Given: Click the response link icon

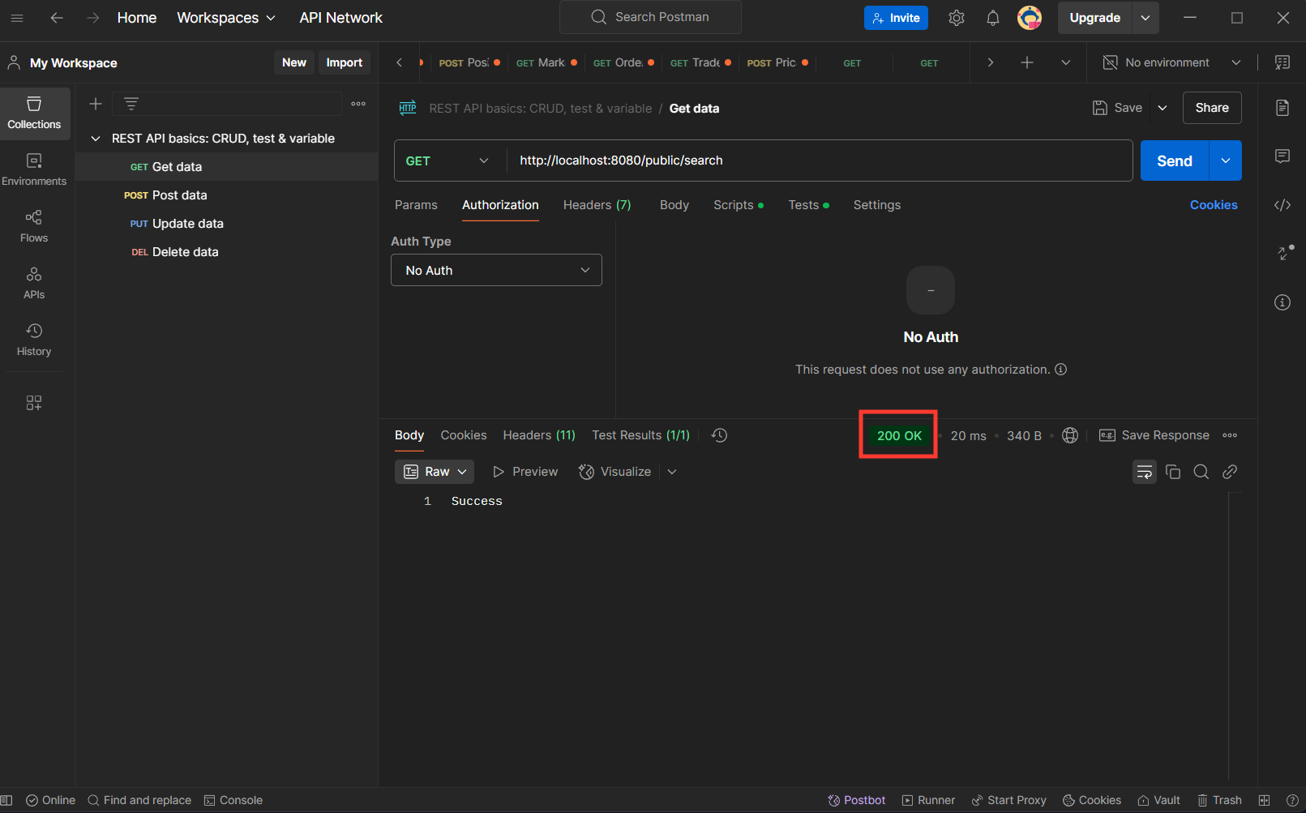Looking at the screenshot, I should point(1230,472).
